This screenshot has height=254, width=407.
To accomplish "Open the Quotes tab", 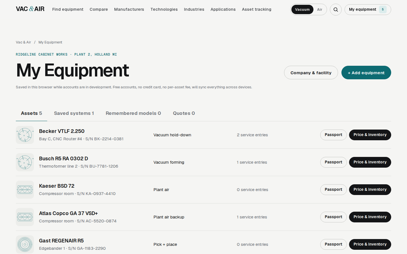I will (x=184, y=113).
